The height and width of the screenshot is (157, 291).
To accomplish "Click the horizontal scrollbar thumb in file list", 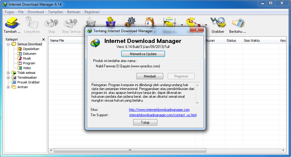I will pyautogui.click(x=130, y=150).
